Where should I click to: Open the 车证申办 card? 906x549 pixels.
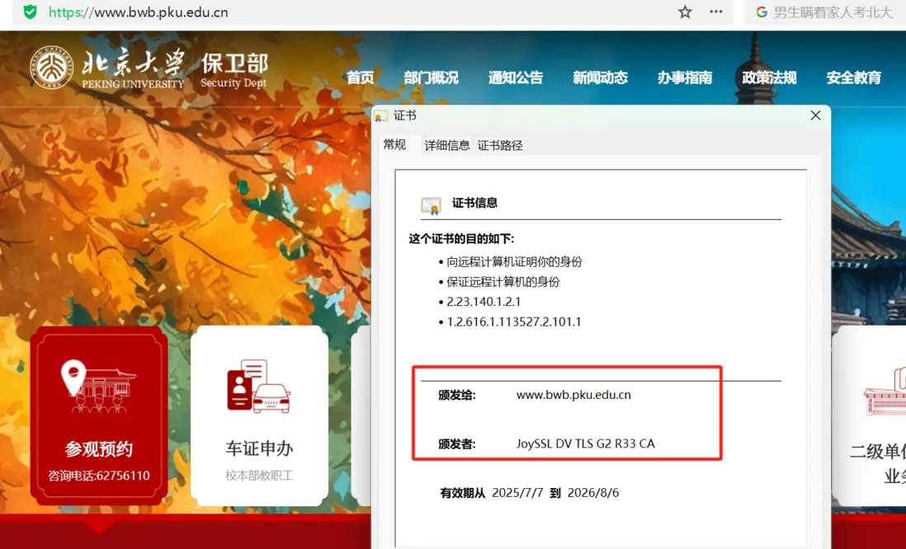tap(259, 415)
